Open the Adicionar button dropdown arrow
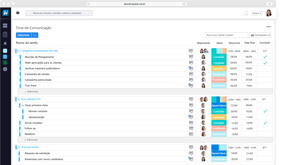Screen dimensions: 282x165 [x=35, y=35]
